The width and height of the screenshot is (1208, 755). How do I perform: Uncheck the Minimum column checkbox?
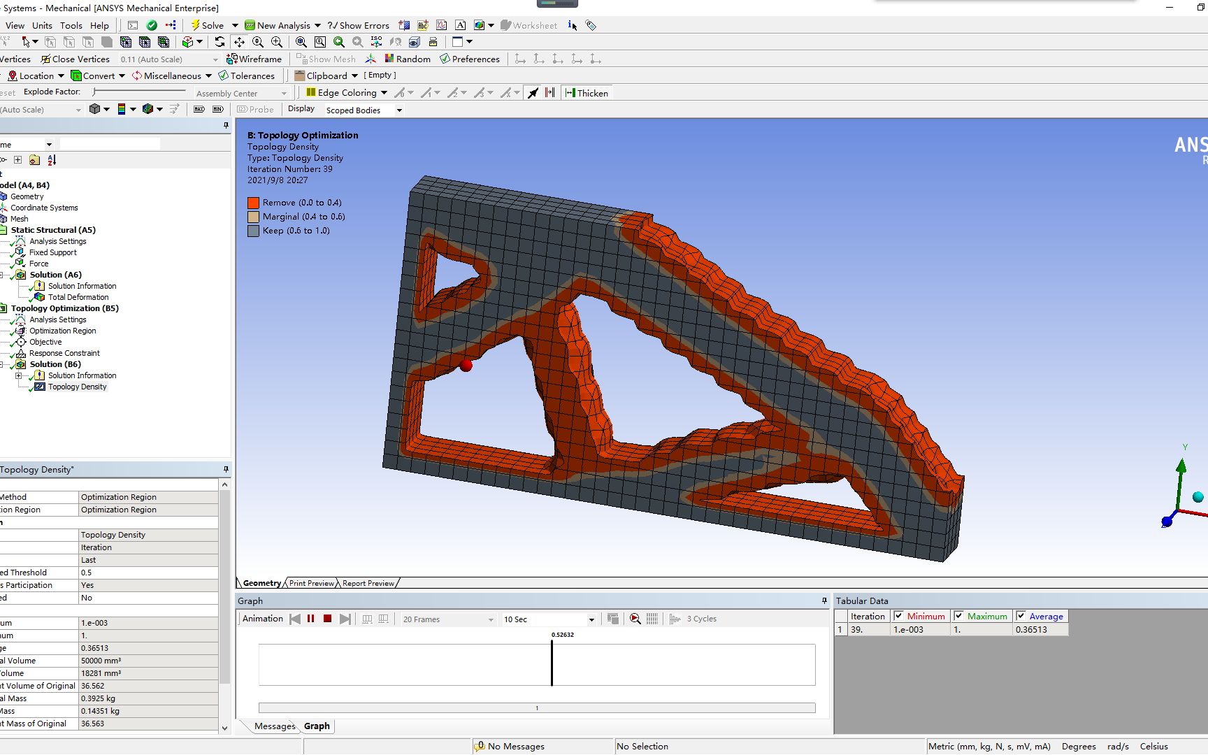898,616
